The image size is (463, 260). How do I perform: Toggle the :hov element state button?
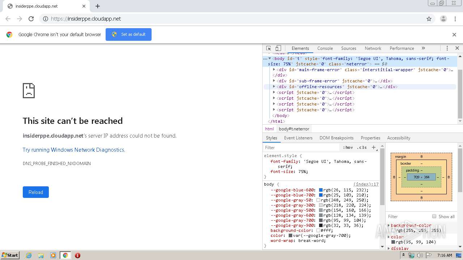pos(348,147)
